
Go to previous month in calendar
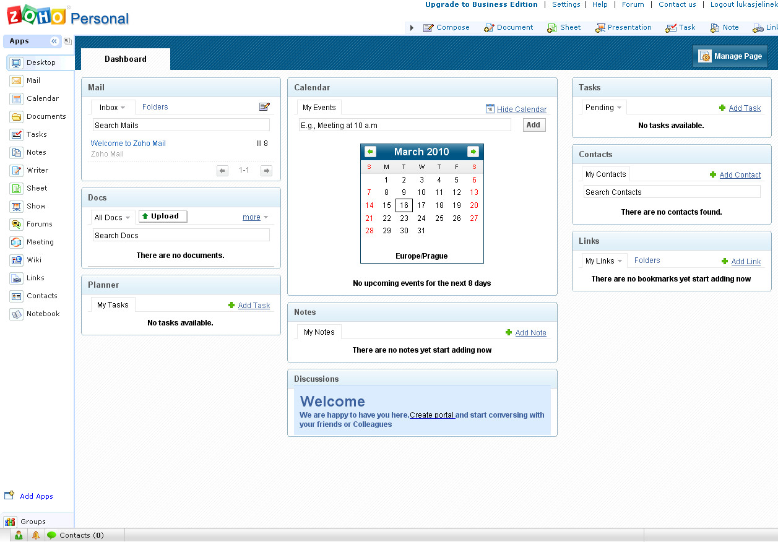[371, 152]
